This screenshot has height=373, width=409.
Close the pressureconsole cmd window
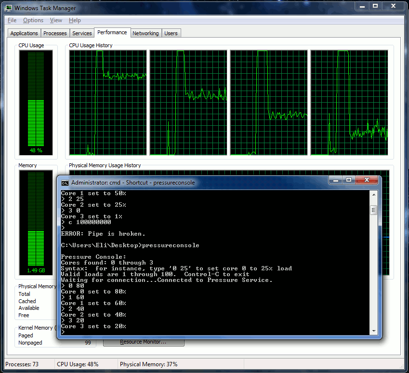coord(367,180)
